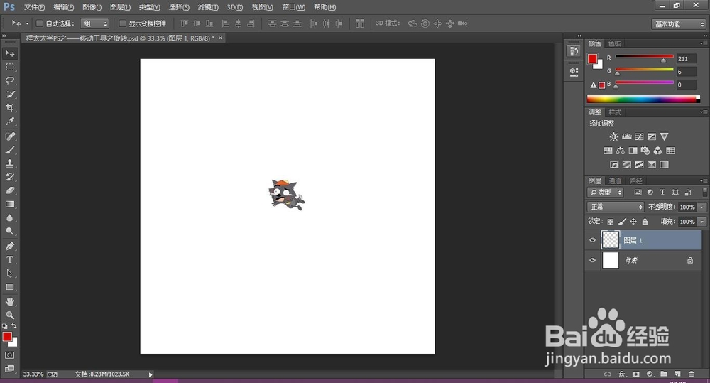Screen dimensions: 710x383
Task: Switch to the 样式 tab
Action: tap(615, 112)
